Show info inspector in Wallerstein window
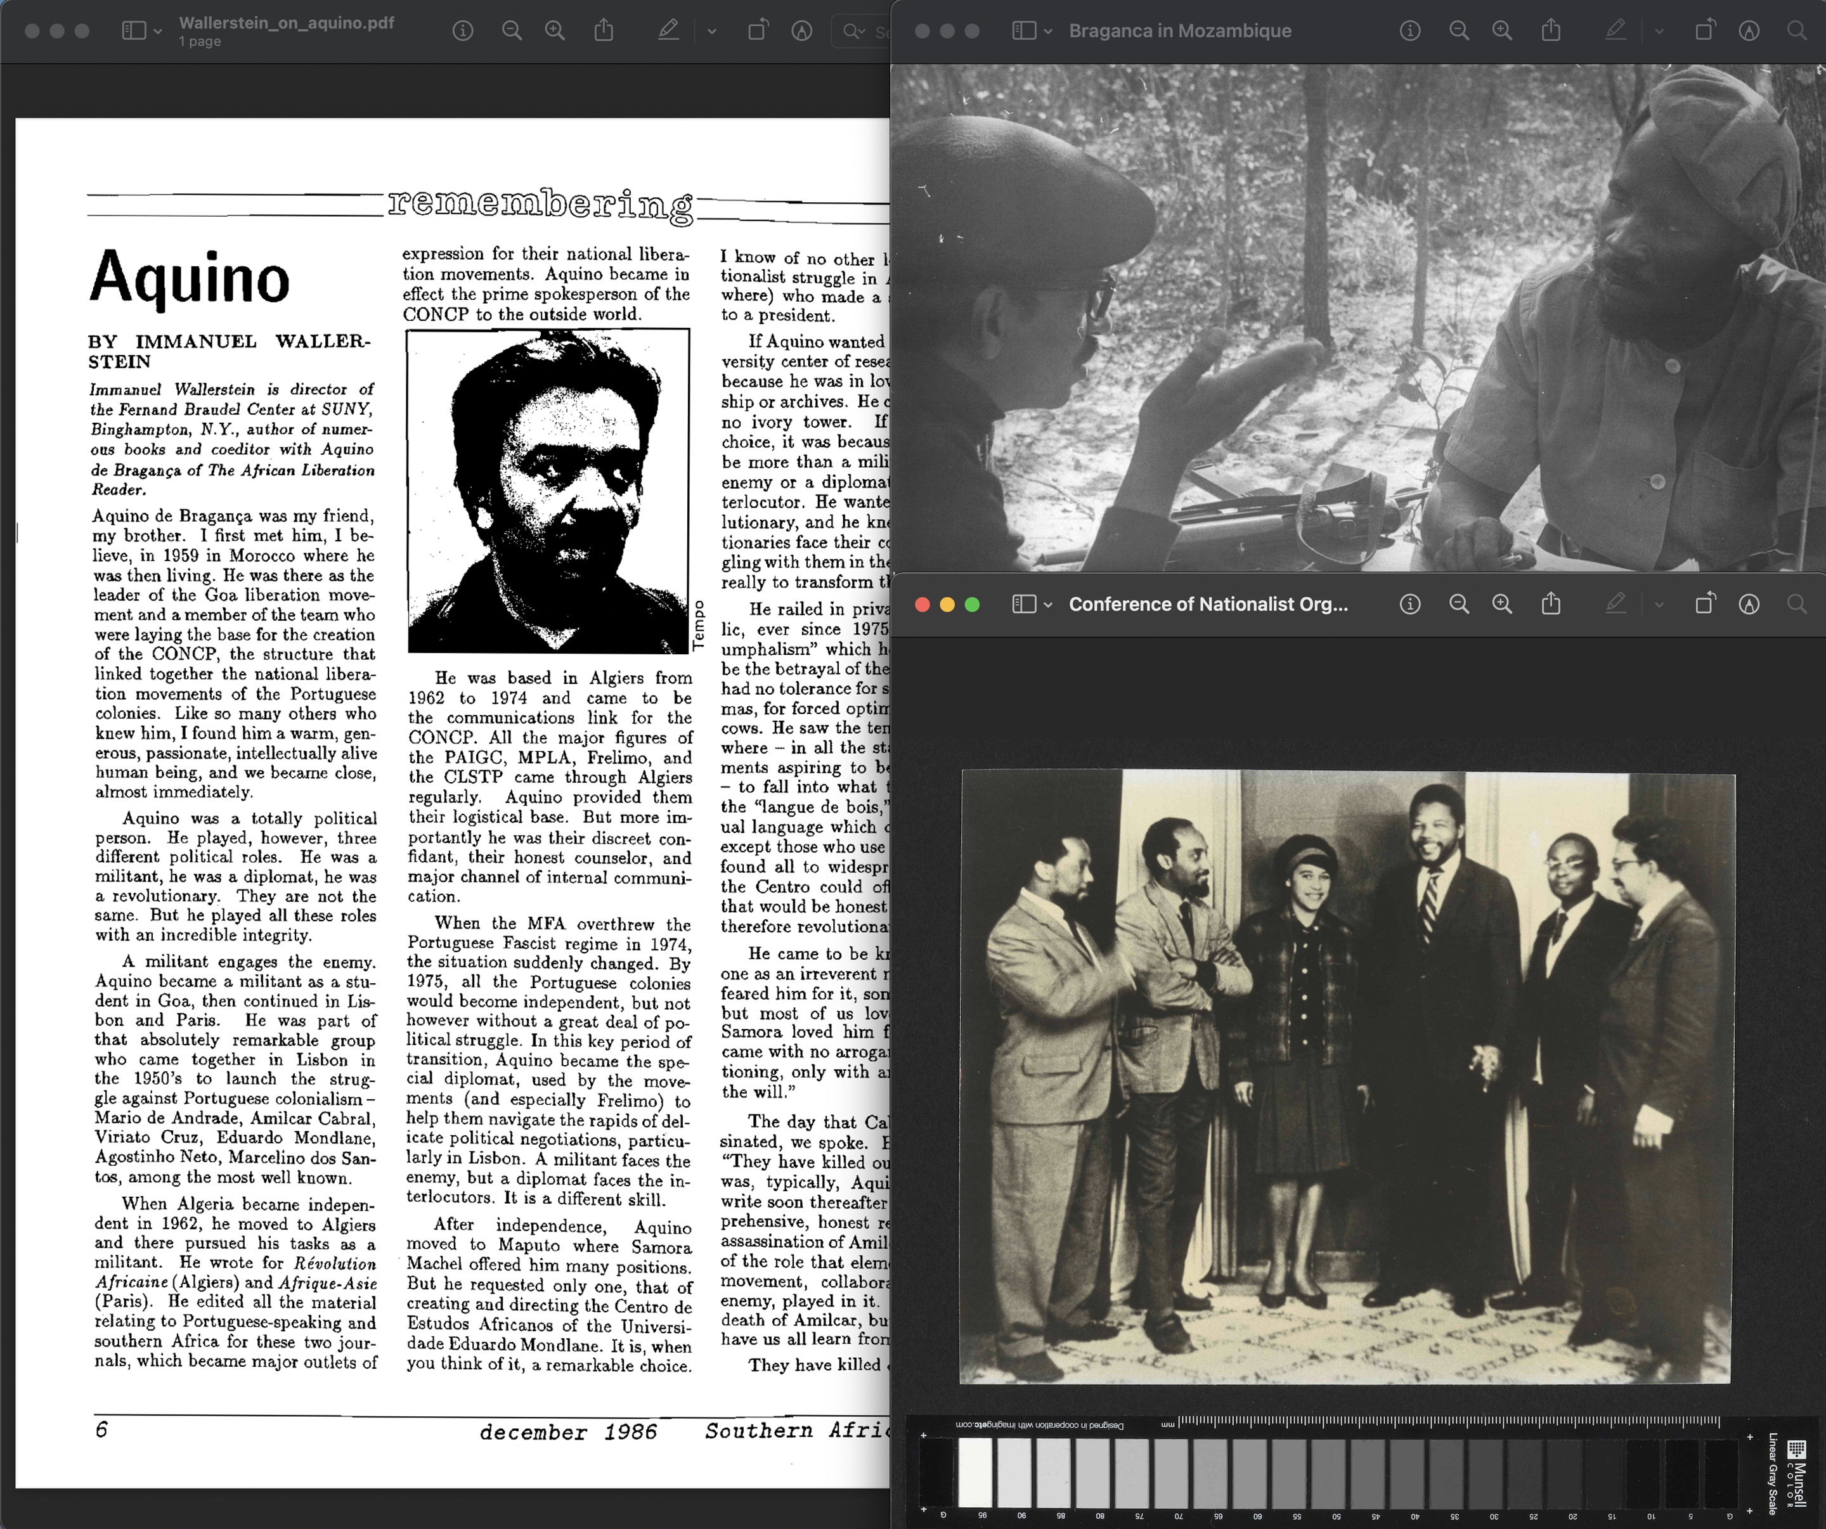1826x1529 pixels. [463, 31]
